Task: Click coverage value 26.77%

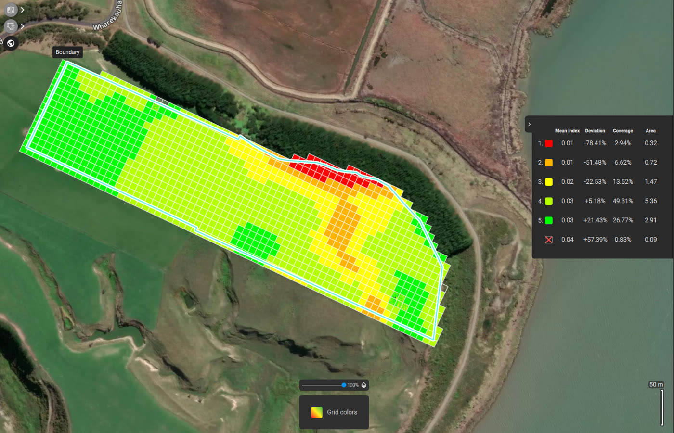Action: (623, 220)
